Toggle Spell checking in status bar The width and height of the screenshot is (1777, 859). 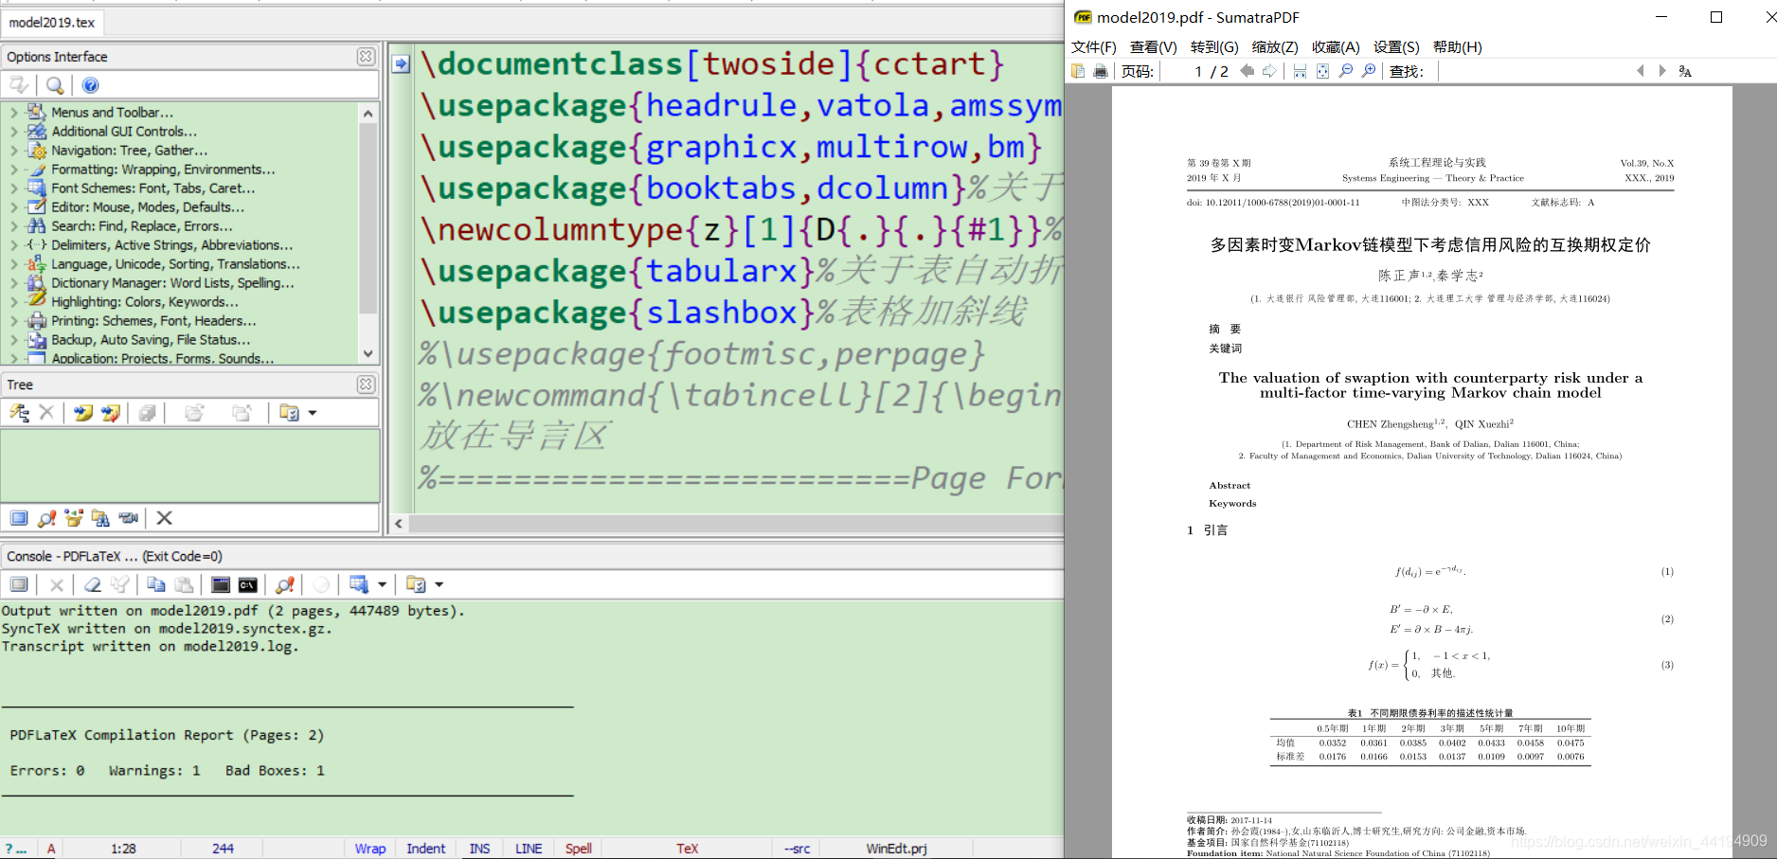pos(579,849)
